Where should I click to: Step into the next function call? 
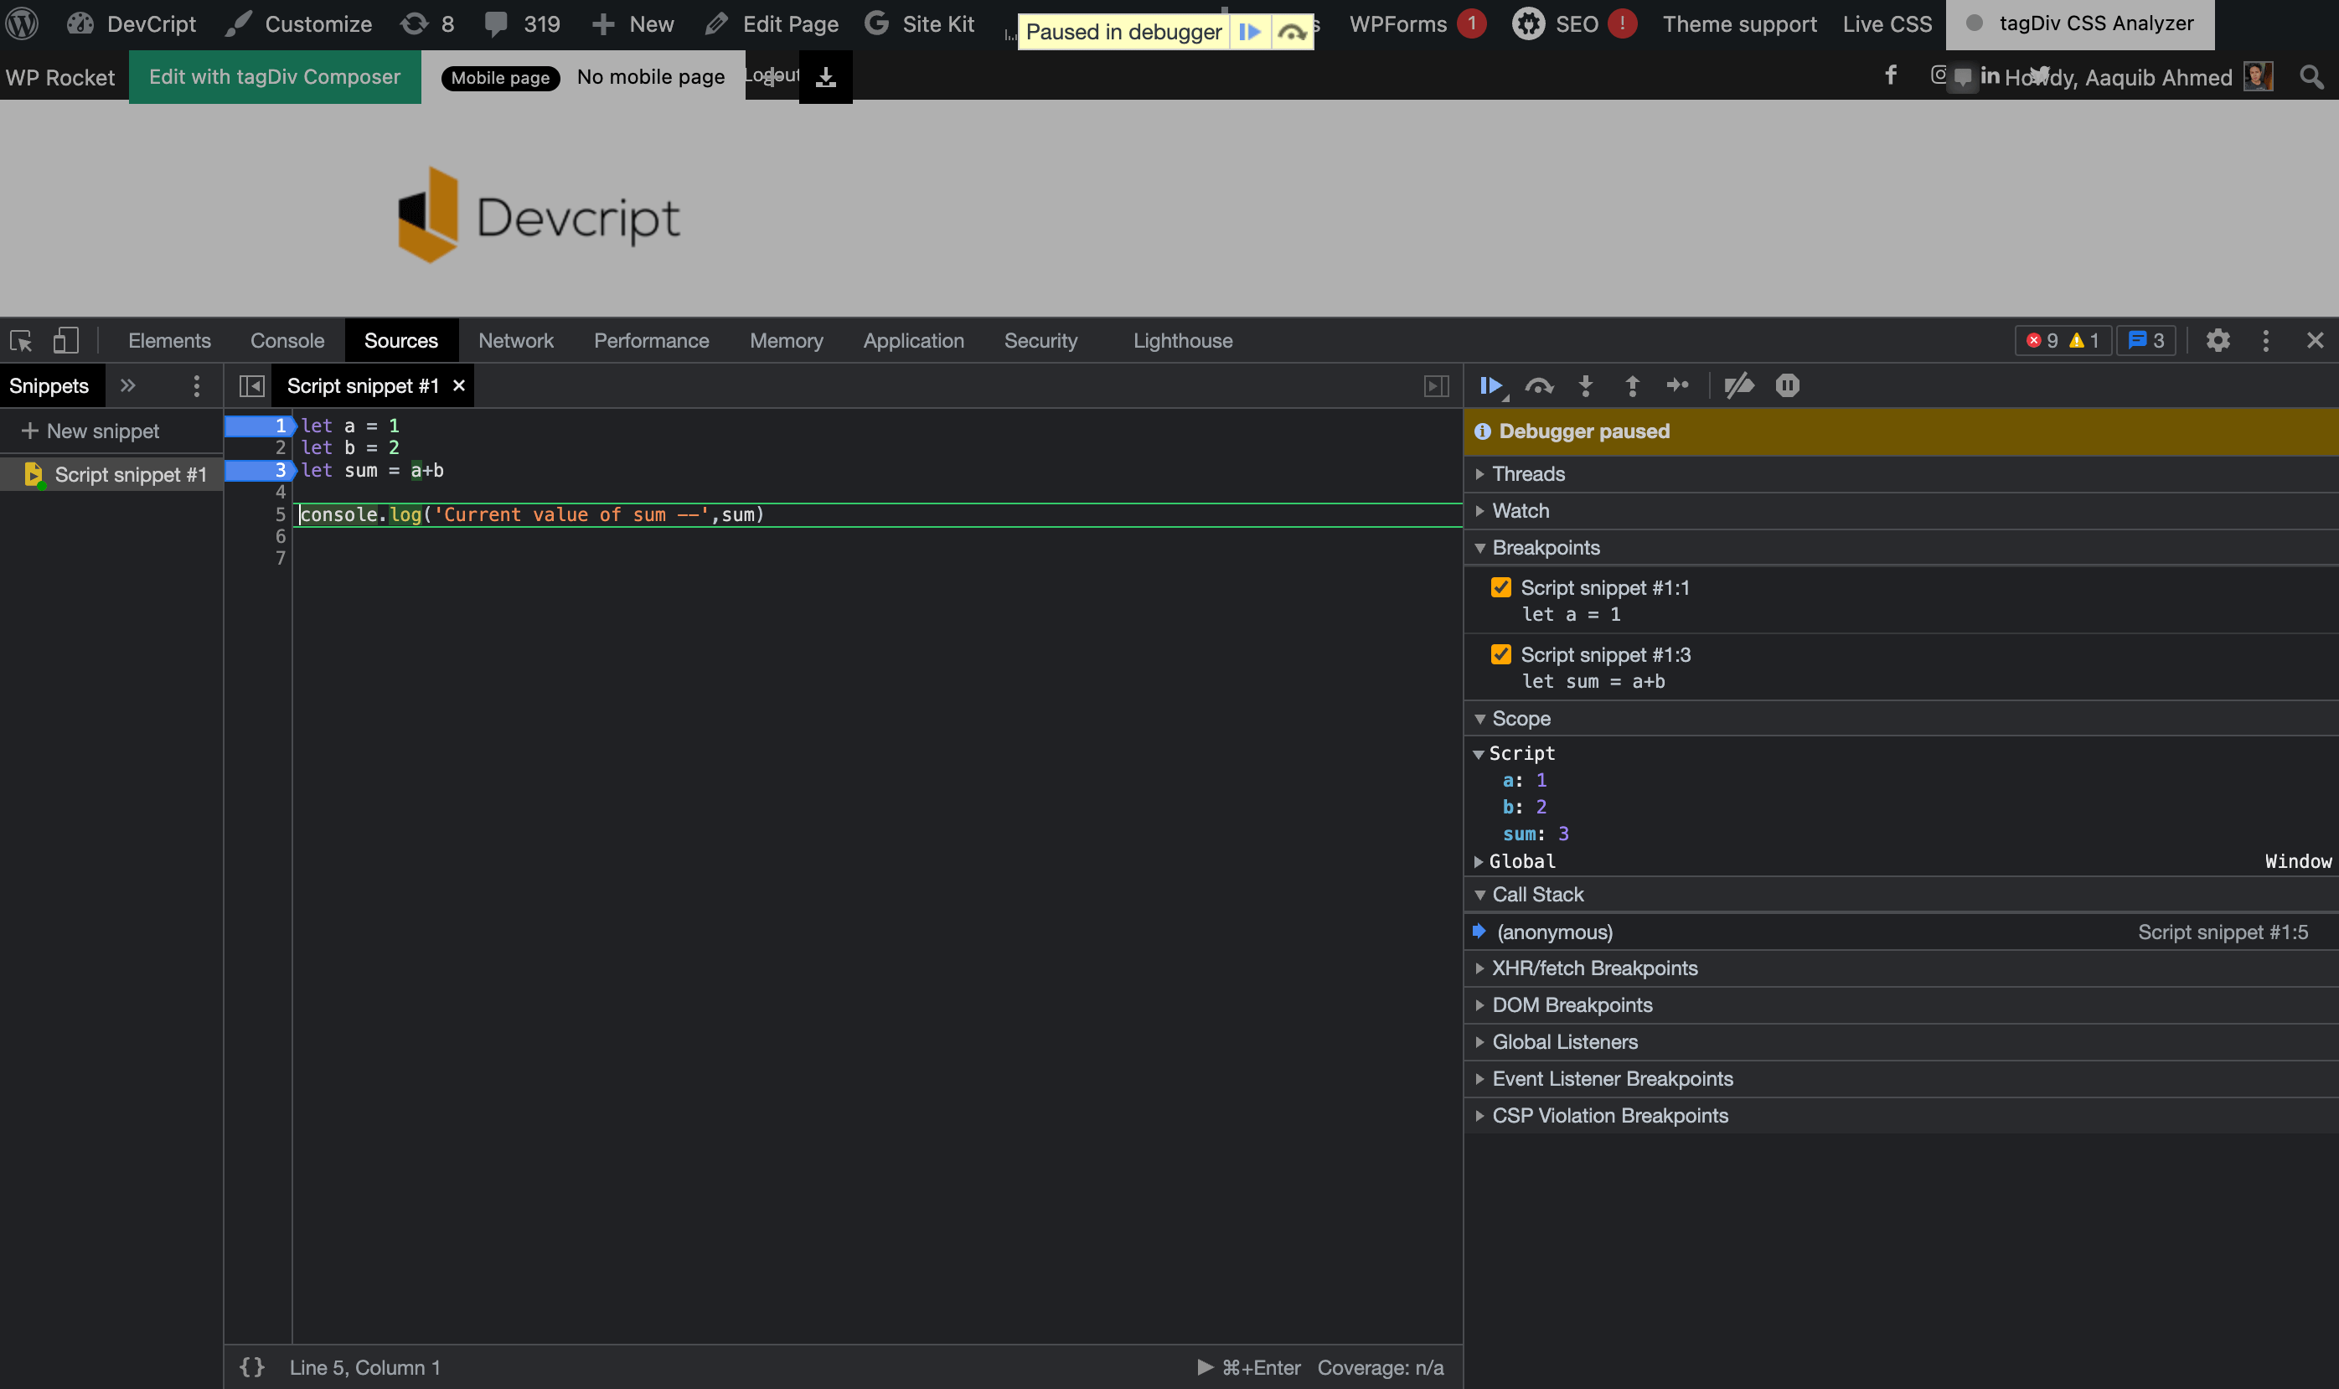point(1586,385)
